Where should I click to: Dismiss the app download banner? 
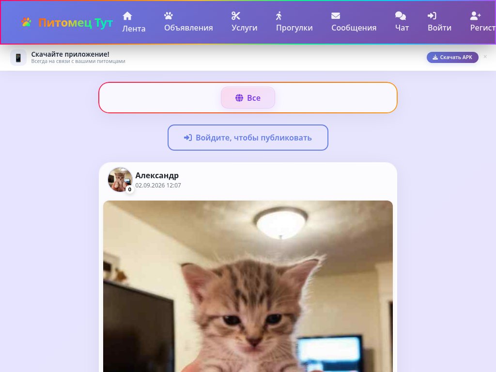485,57
